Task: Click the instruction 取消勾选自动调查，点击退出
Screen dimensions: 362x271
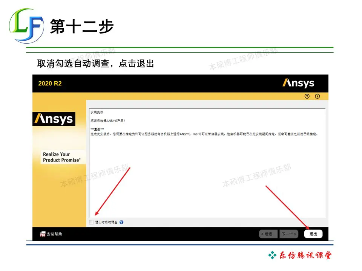Action: pos(95,64)
